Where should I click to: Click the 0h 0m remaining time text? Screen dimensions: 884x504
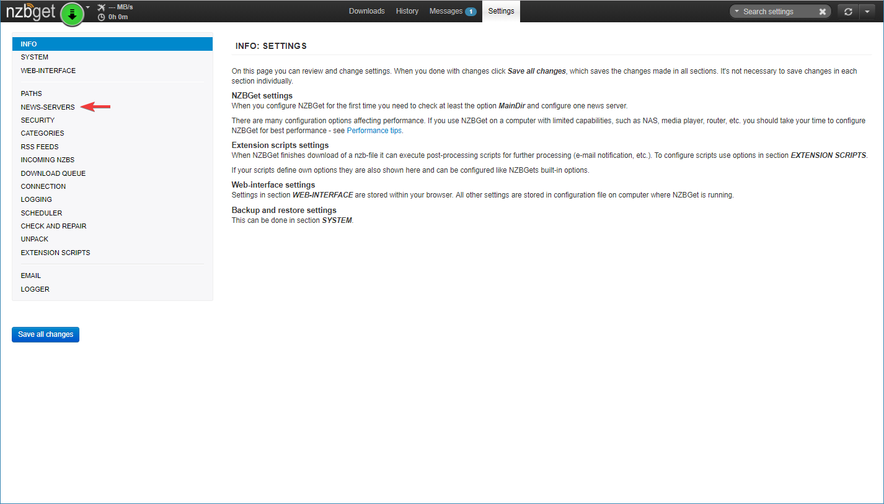click(x=118, y=17)
